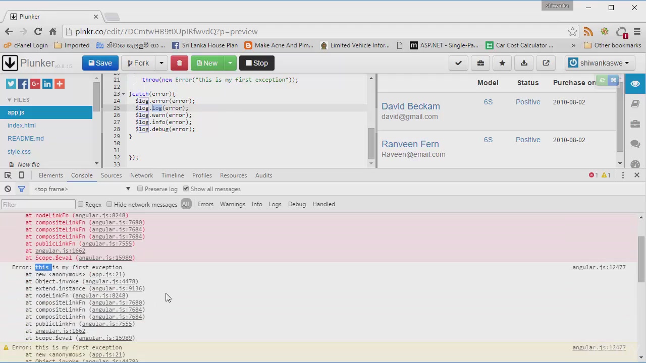Click the code editor vertical scrollbar
Viewport: 646px width, 363px height.
[371, 143]
